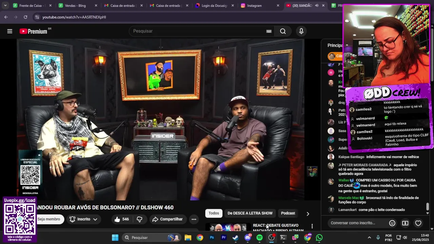The height and width of the screenshot is (244, 434).
Task: Click the Kaique Santiago chat username
Action: pos(351,157)
